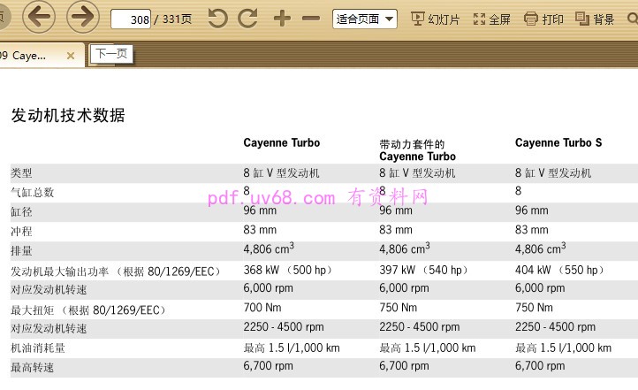The height and width of the screenshot is (390, 638).
Task: Go to the previous page arrow
Action: click(x=38, y=17)
